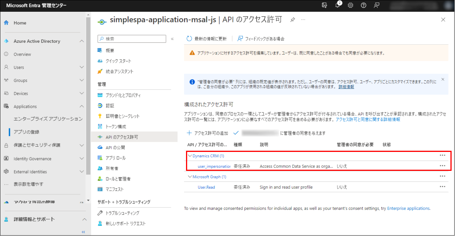Click the 検索 search field
Screen dimensions: 455x236
[132, 39]
